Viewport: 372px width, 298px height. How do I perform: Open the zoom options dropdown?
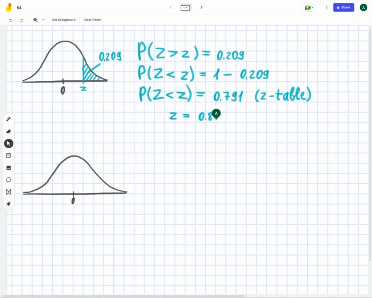pos(43,20)
